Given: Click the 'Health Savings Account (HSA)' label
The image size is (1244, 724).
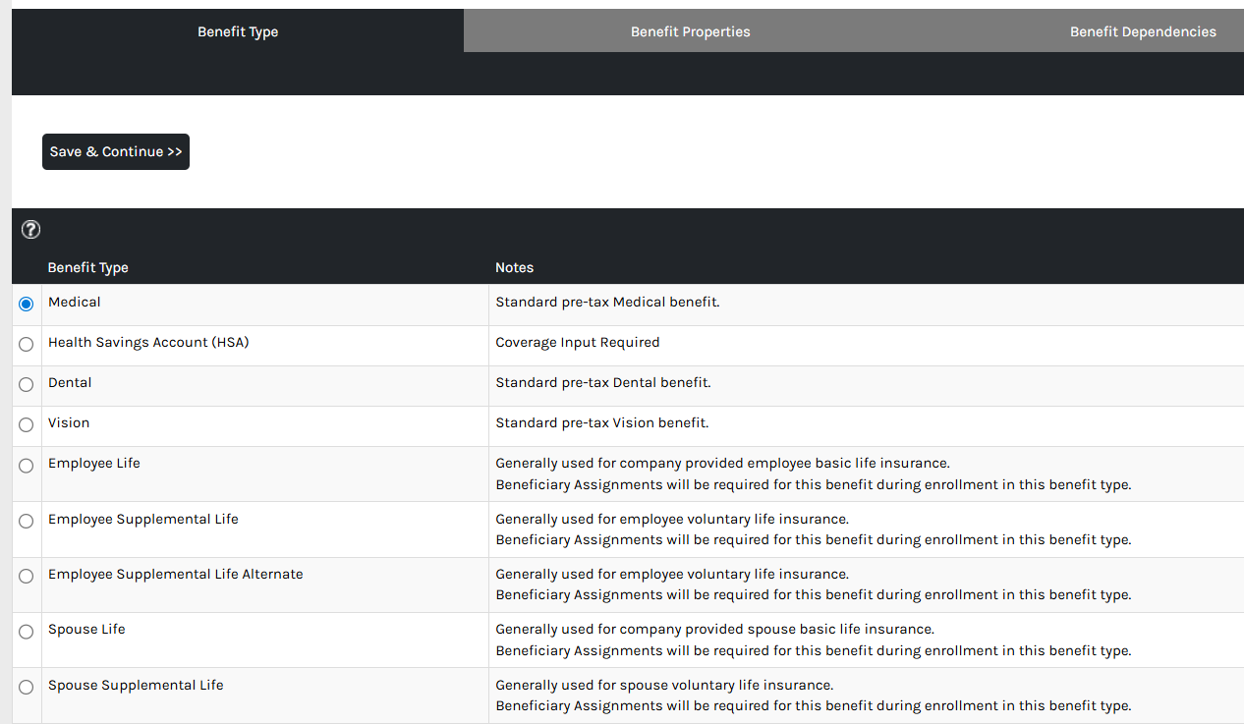Looking at the screenshot, I should click(148, 342).
